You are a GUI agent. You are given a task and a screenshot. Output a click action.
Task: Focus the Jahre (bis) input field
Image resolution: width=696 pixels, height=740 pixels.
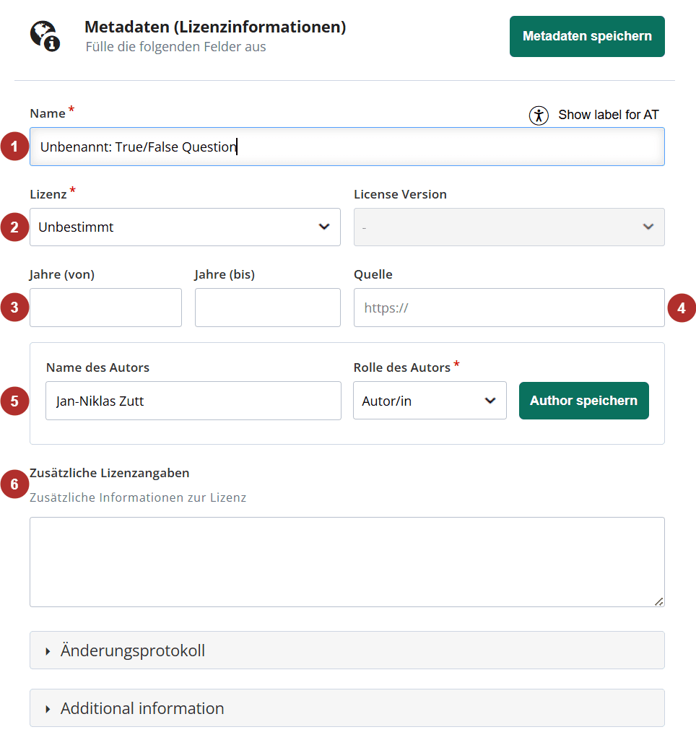point(268,308)
